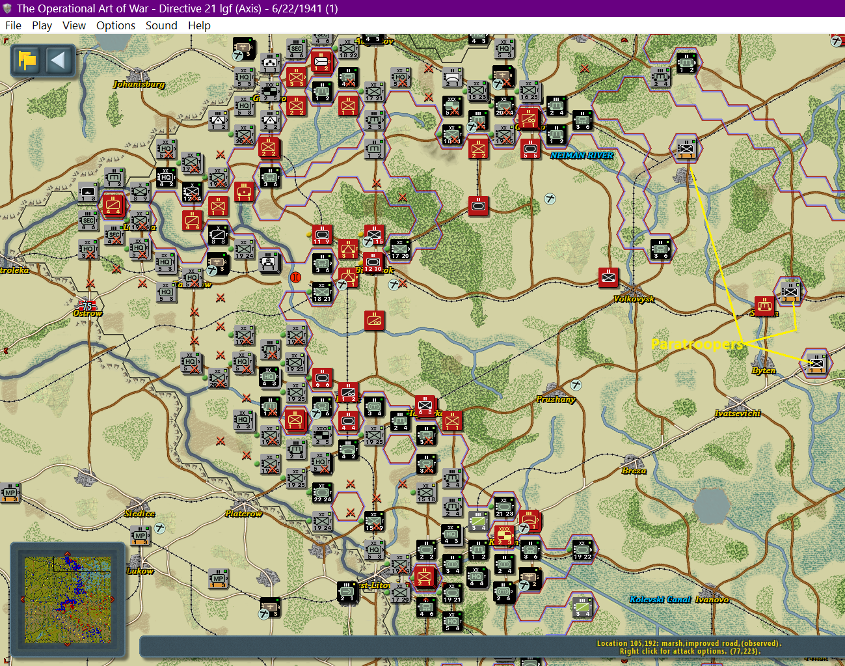The image size is (845, 666).
Task: Select the red 11-9 armor unit
Action: click(x=322, y=235)
